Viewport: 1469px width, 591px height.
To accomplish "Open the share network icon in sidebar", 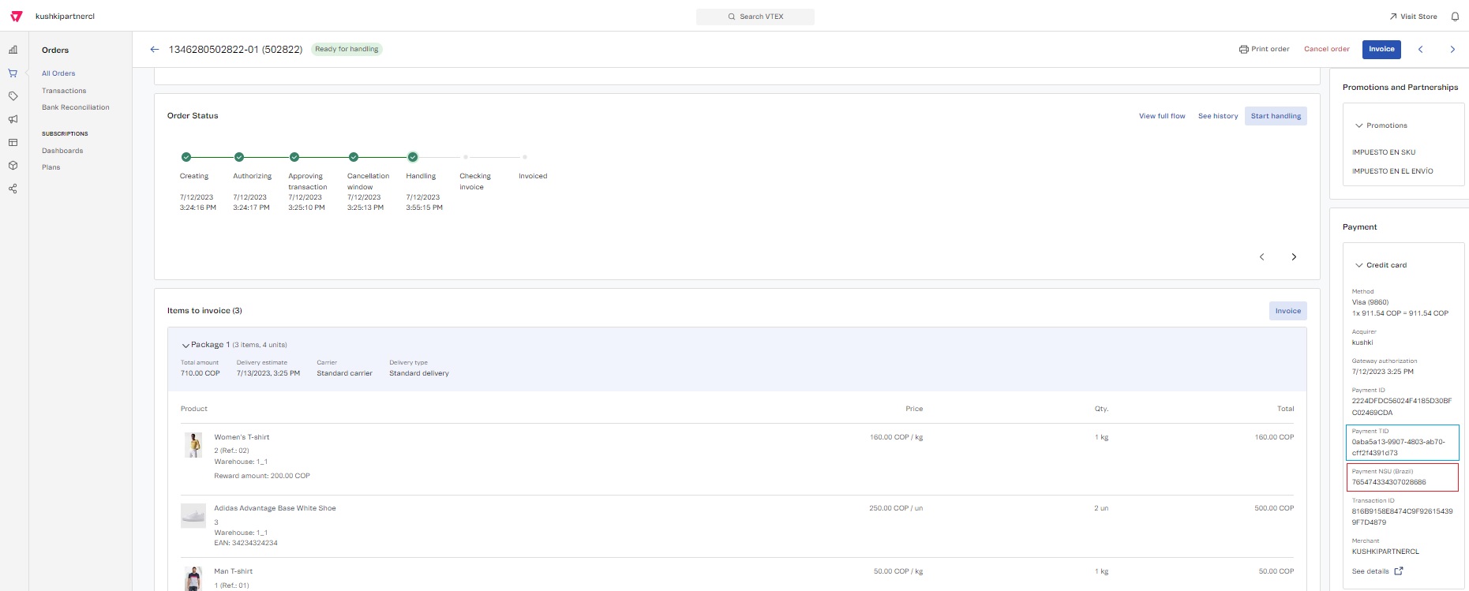I will 13,189.
